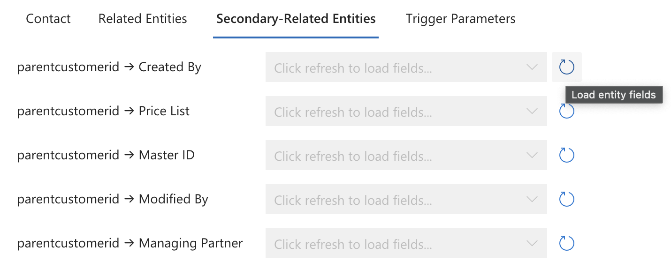Expand the Modified By fields dropdown
The image size is (671, 269).
pyautogui.click(x=406, y=199)
